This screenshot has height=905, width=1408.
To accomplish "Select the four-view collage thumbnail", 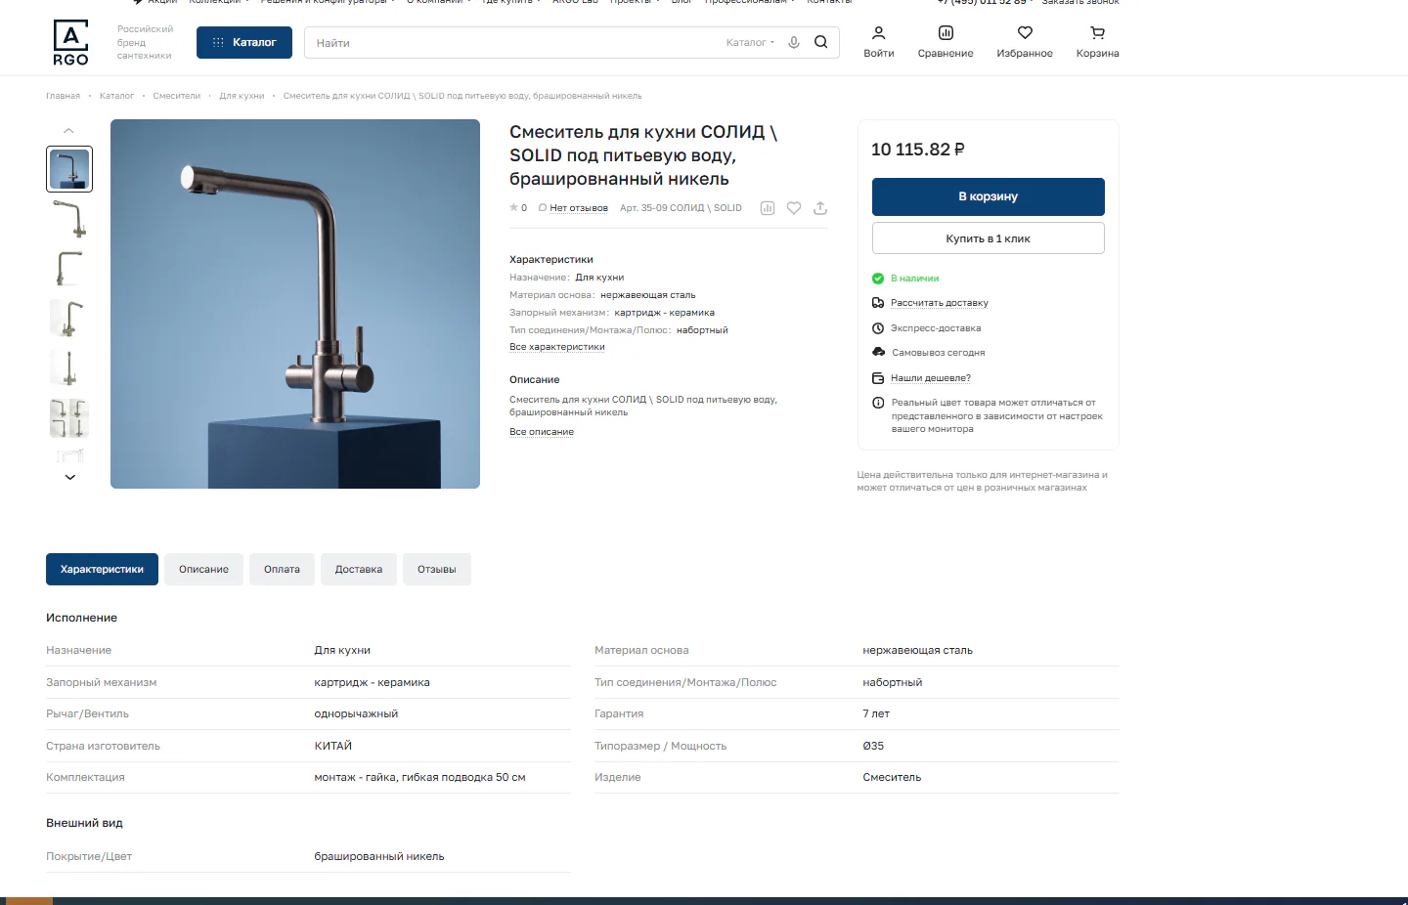I will point(69,418).
